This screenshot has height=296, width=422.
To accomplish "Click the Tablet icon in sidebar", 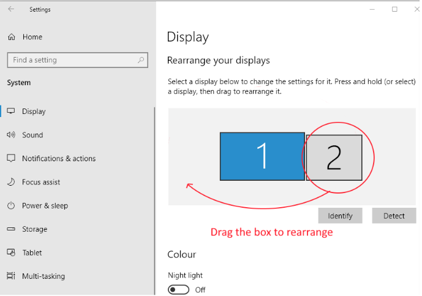I will (11, 252).
